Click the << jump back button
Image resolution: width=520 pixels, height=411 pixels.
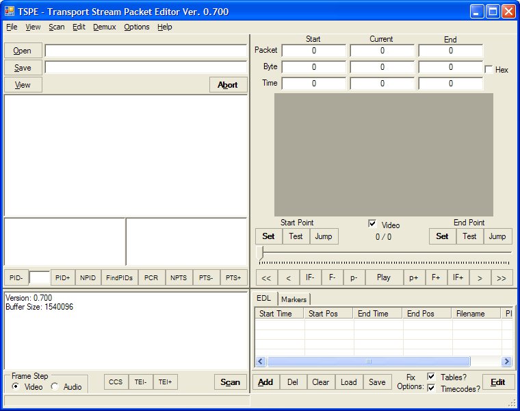267,277
